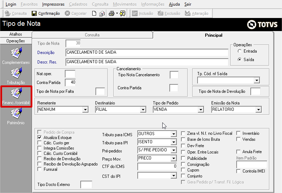Check the Vendas checkbox
282x193 pixels.
(x=238, y=139)
